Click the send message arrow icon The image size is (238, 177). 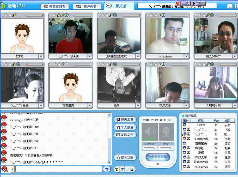pos(107,169)
